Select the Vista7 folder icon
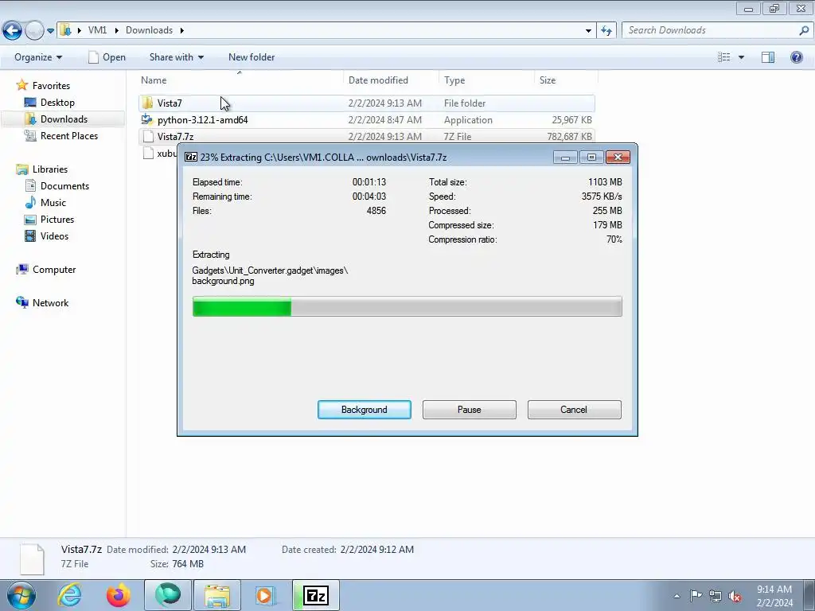Image resolution: width=815 pixels, height=611 pixels. click(147, 103)
